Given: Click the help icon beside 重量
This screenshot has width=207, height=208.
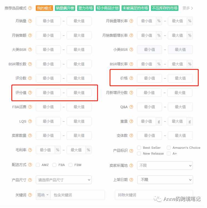Looking at the screenshot, I should [131, 121].
